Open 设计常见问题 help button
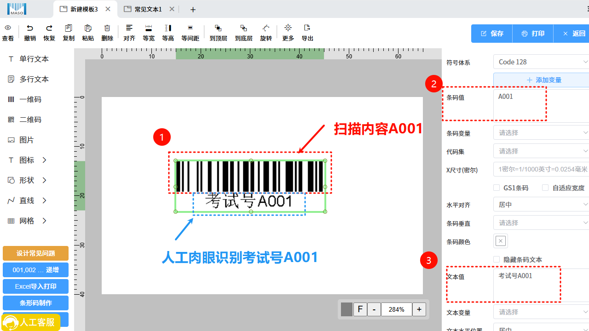The height and width of the screenshot is (331, 589). point(35,253)
